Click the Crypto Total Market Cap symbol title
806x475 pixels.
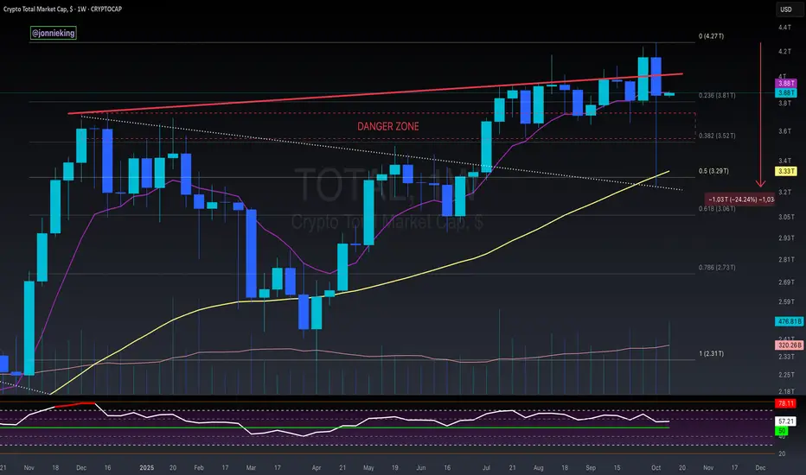pos(63,9)
